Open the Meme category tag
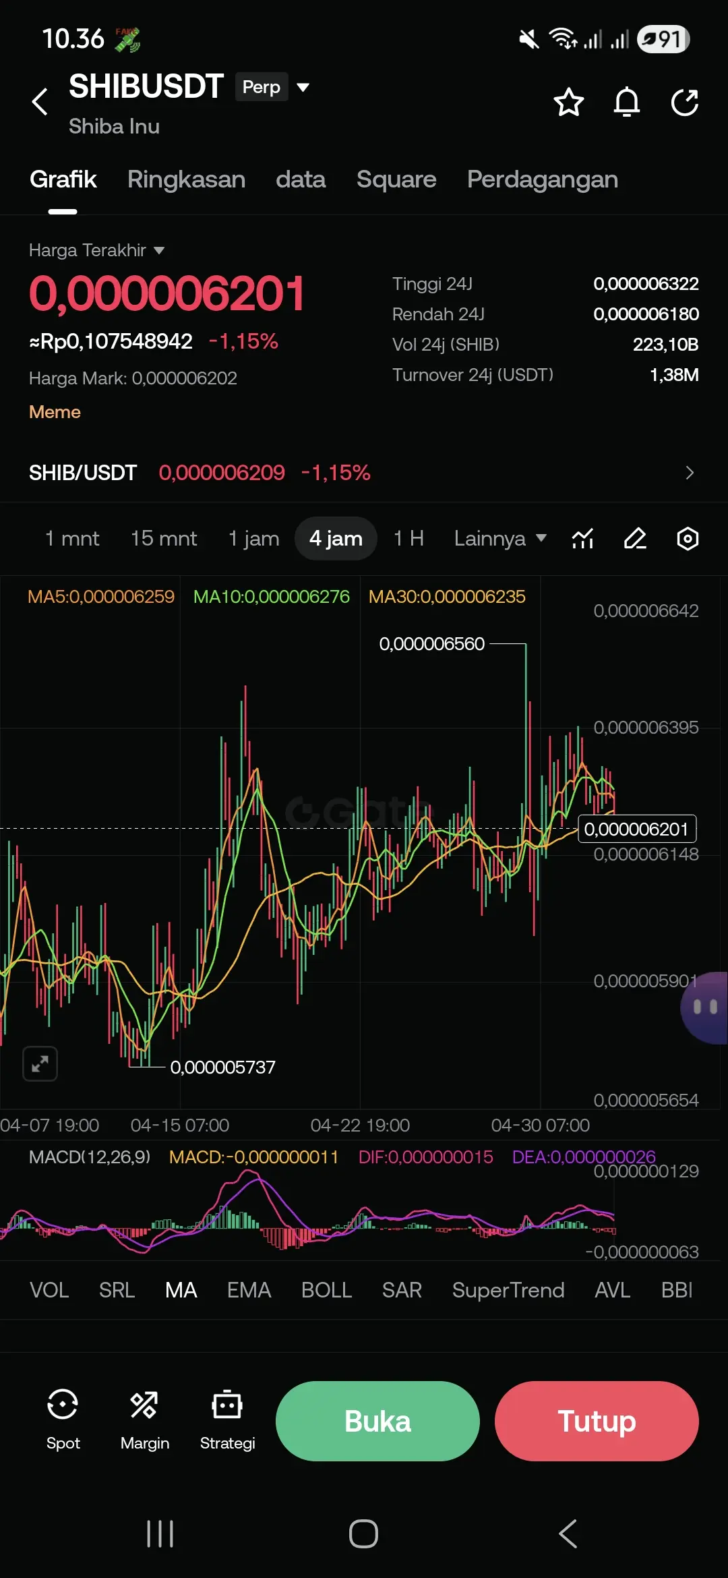Screen dimensions: 728x1578 click(55, 412)
